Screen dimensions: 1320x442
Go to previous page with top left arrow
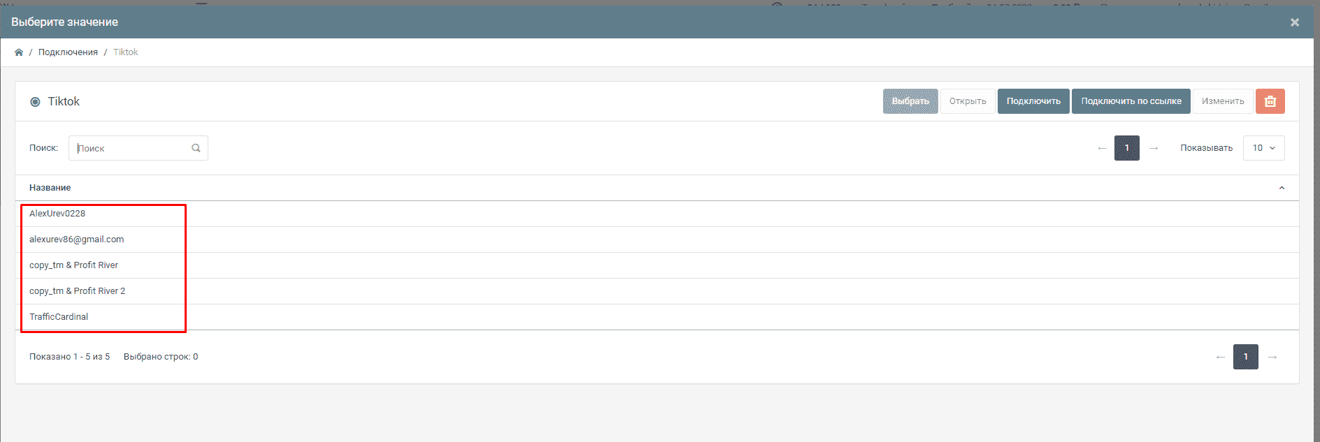[x=1102, y=148]
